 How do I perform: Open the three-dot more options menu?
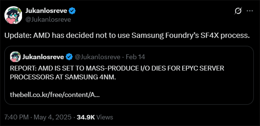pyautogui.click(x=250, y=11)
